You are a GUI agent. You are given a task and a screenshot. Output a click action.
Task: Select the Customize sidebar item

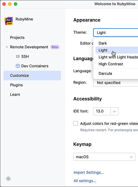coord(32,75)
